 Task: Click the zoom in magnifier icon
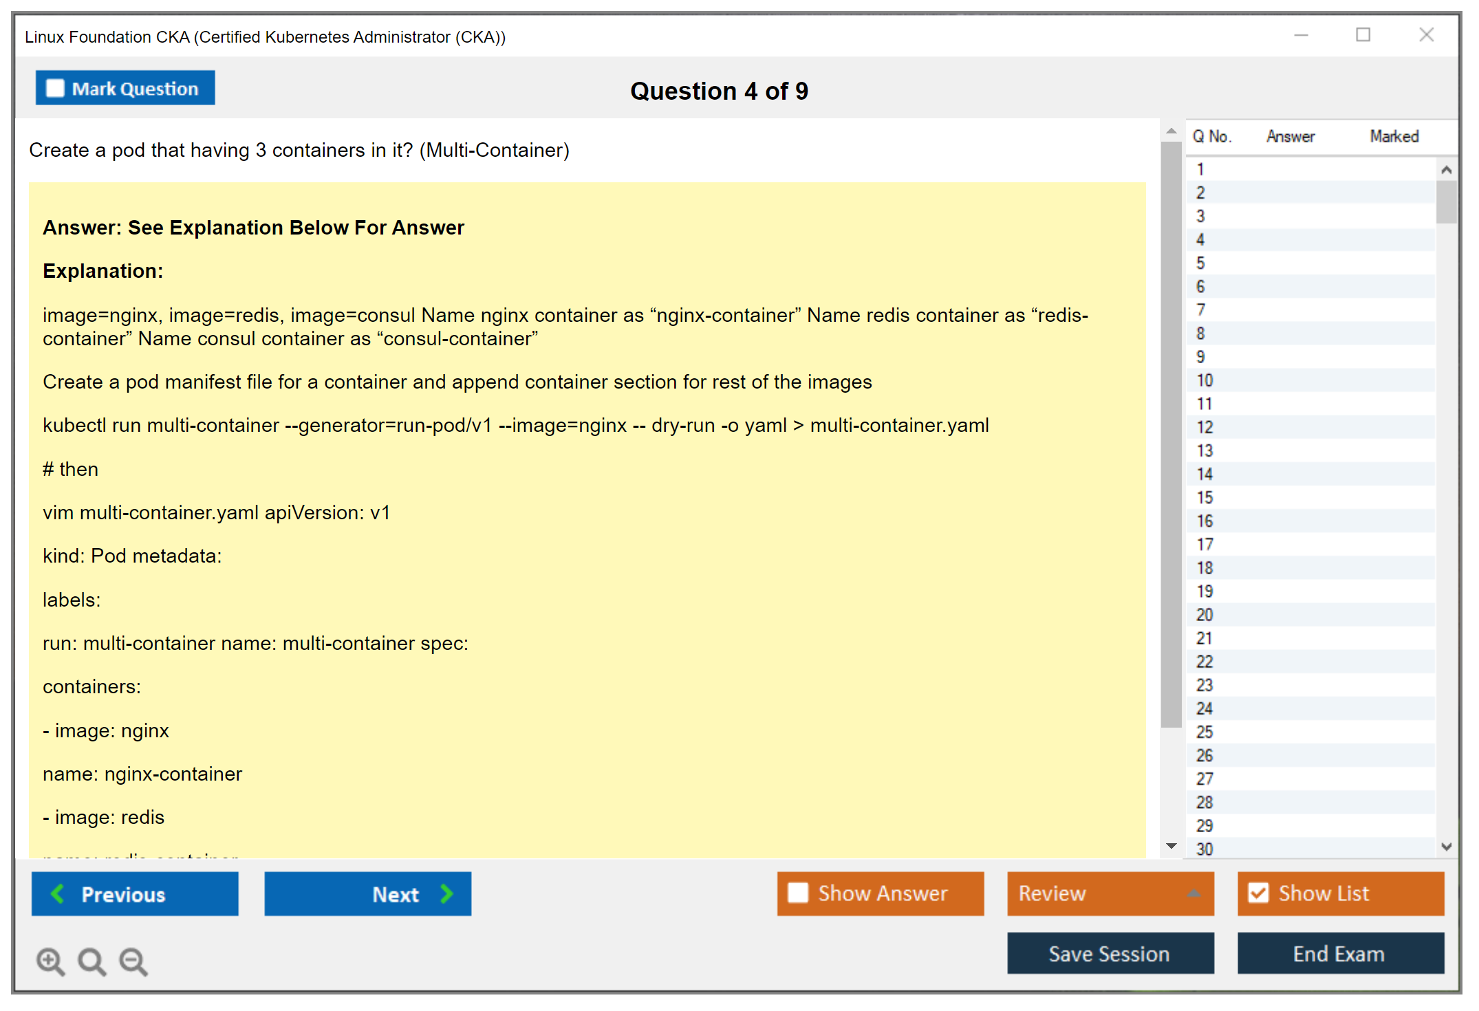click(50, 961)
